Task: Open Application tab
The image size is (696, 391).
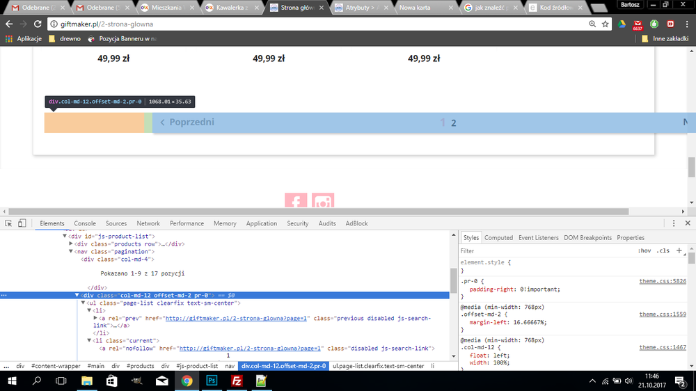Action: (262, 223)
